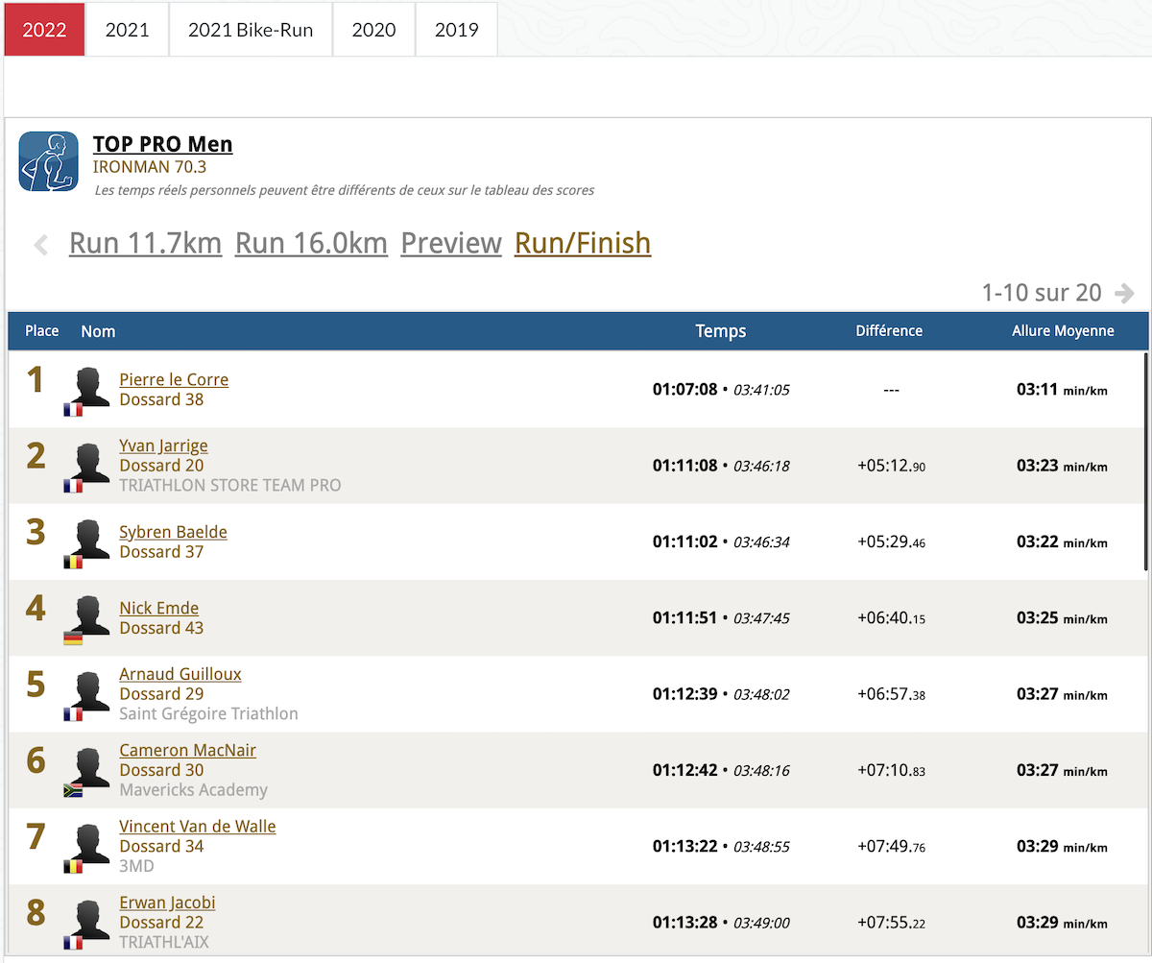Click Arnaud Guilloux's avatar silhouette
Screen dimensions: 1152x963
pyautogui.click(x=89, y=690)
